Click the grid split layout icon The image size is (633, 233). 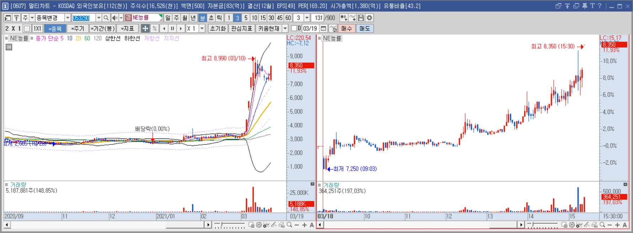point(27,28)
